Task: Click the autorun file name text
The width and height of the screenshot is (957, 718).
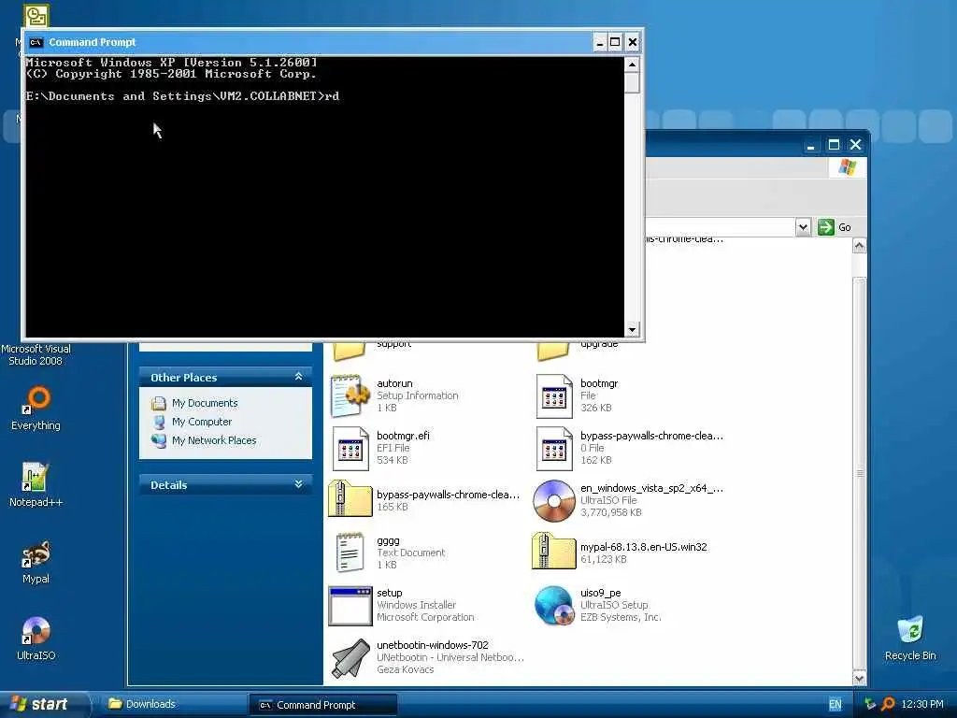Action: (x=394, y=383)
